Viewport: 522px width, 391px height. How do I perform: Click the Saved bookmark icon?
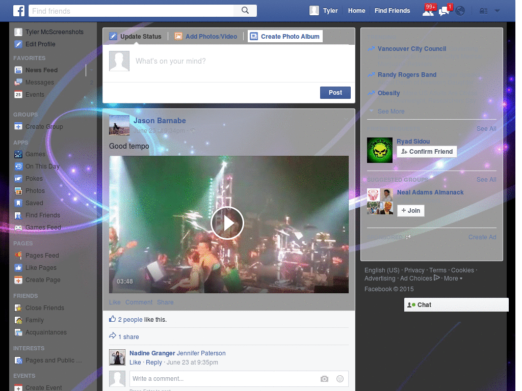[18, 203]
